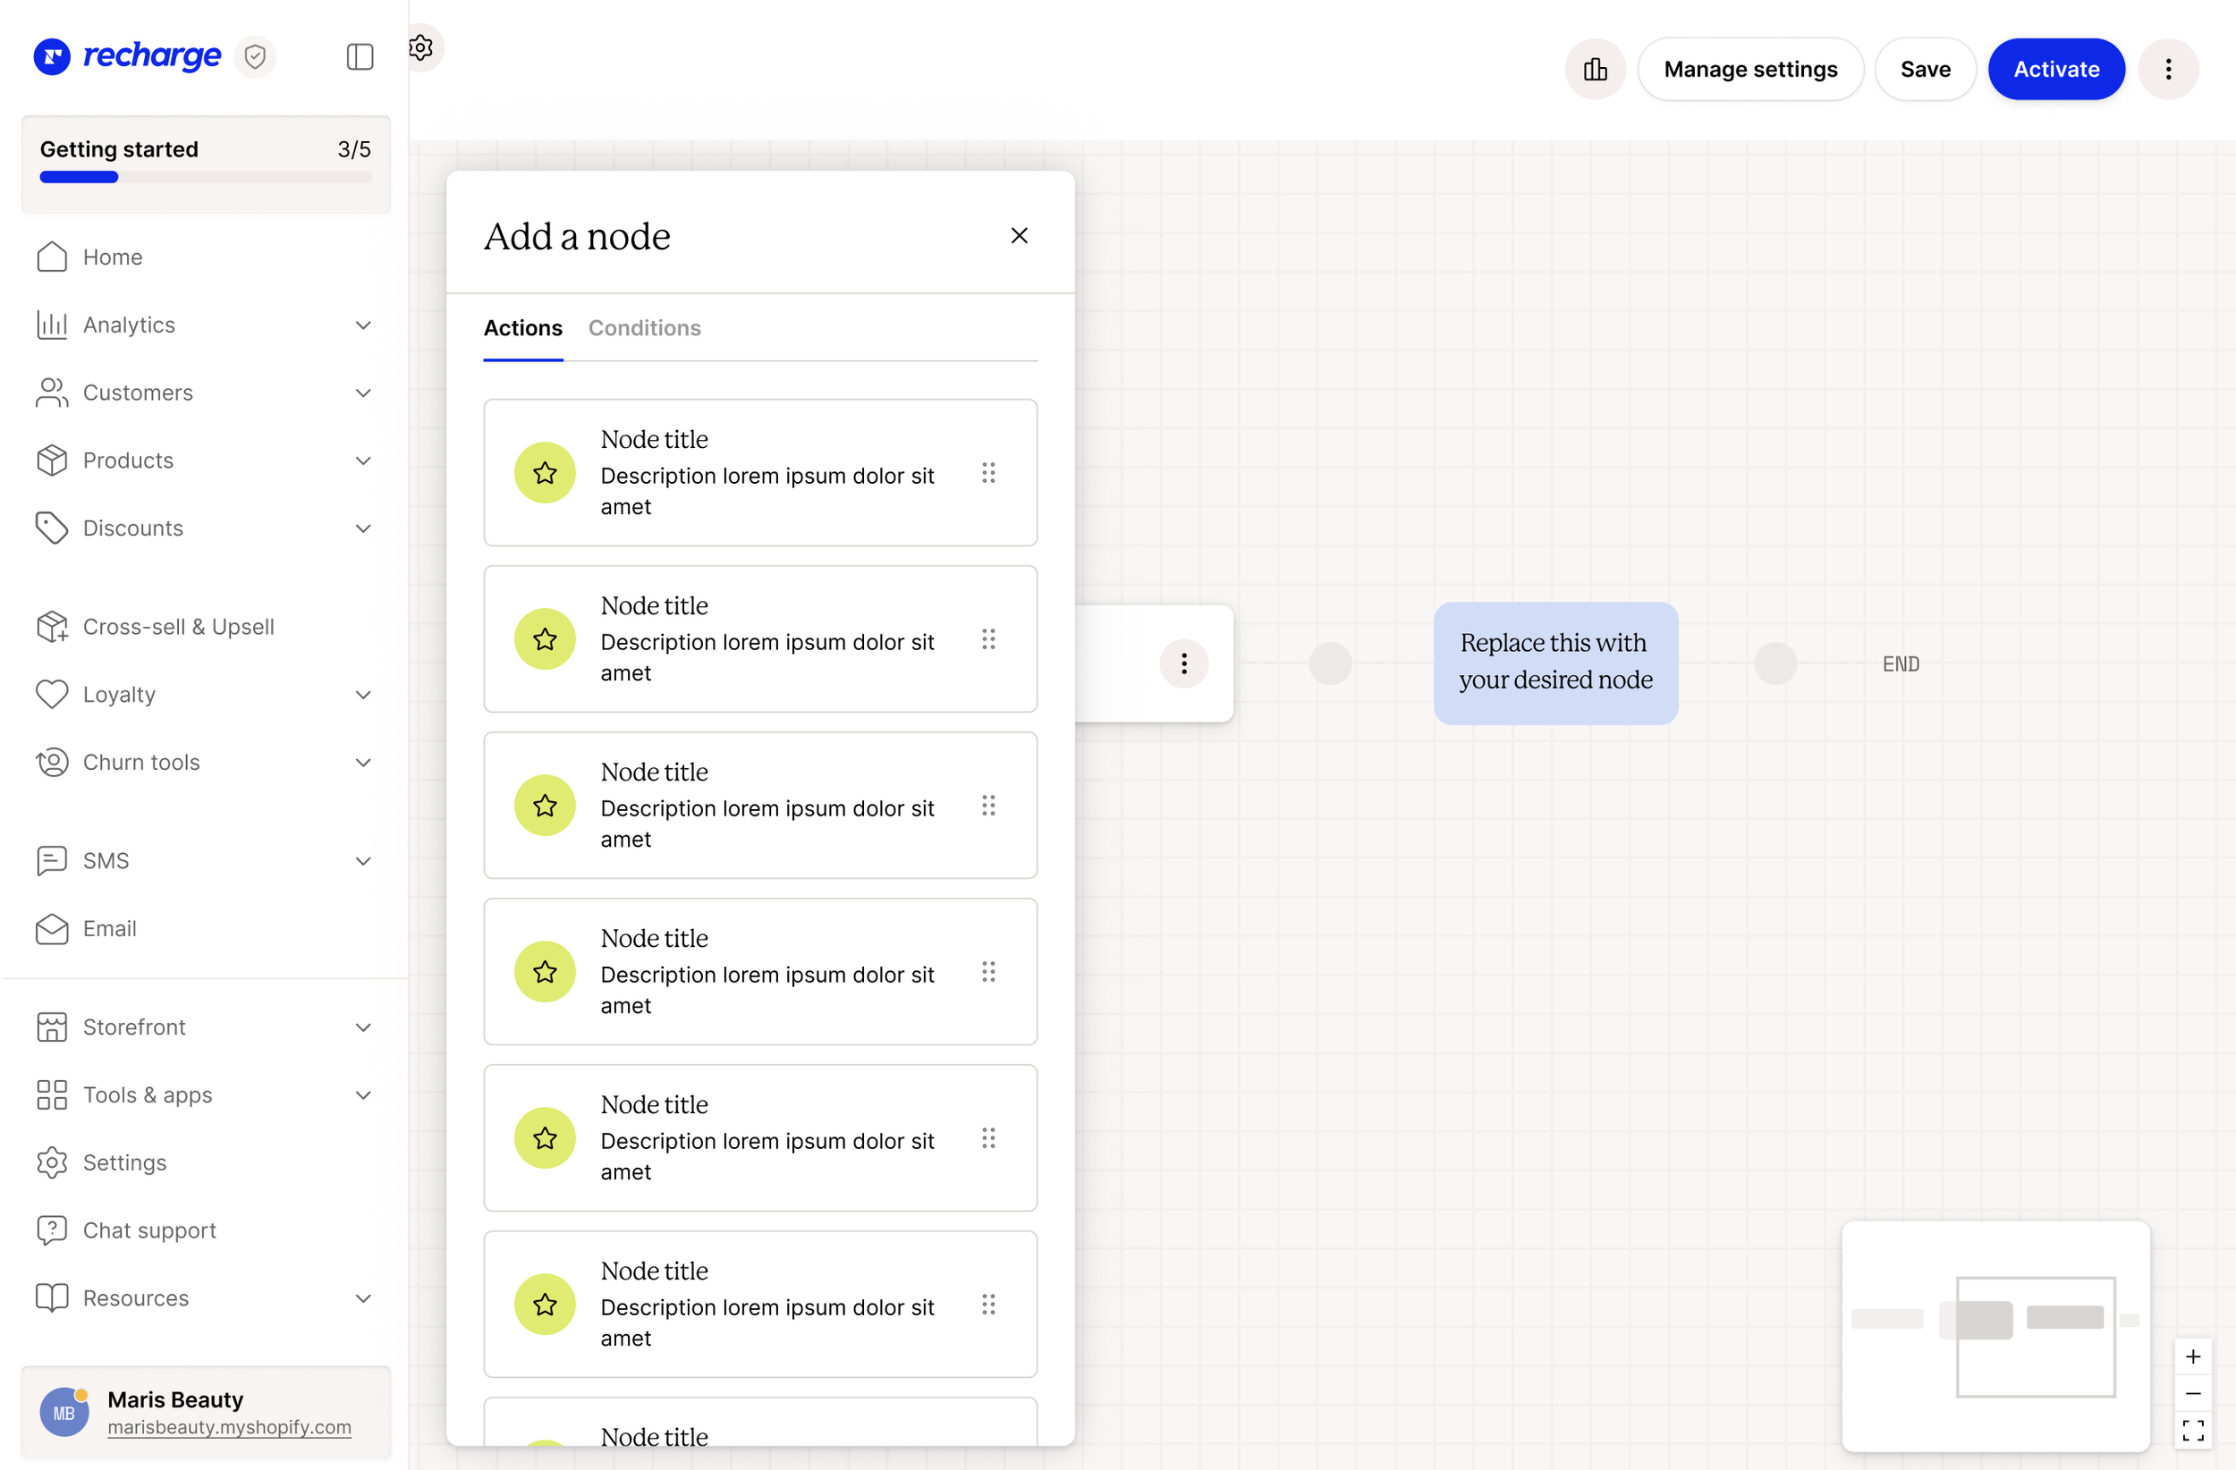Click the END label on canvas
The width and height of the screenshot is (2236, 1470).
[x=1901, y=664]
